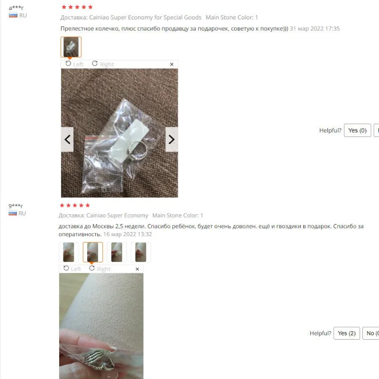Close the second review's photo viewer

click(x=137, y=269)
